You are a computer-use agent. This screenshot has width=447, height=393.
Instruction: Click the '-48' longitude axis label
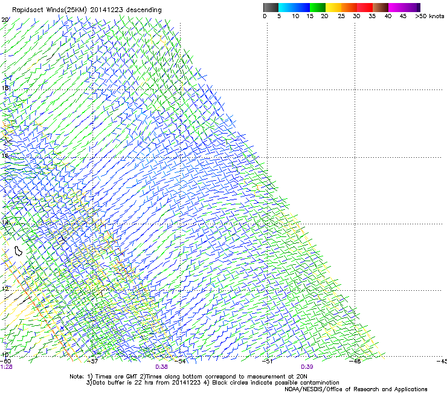pyautogui.click(x=355, y=362)
